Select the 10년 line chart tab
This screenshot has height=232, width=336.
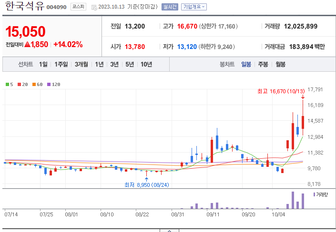[146, 64]
